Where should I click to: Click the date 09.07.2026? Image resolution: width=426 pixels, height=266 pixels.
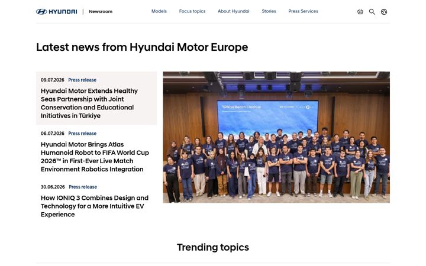pyautogui.click(x=53, y=80)
